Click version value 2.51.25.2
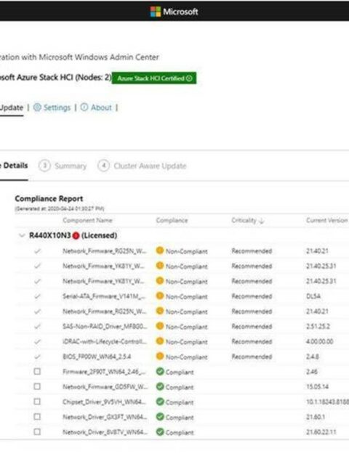349x472 pixels. click(318, 327)
